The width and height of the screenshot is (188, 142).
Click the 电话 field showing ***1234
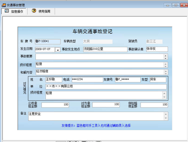tap(87, 80)
